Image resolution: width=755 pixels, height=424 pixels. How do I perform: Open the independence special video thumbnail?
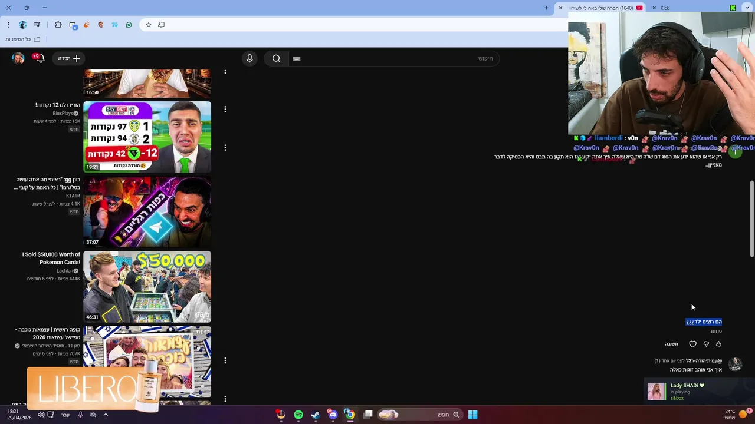tap(147, 360)
